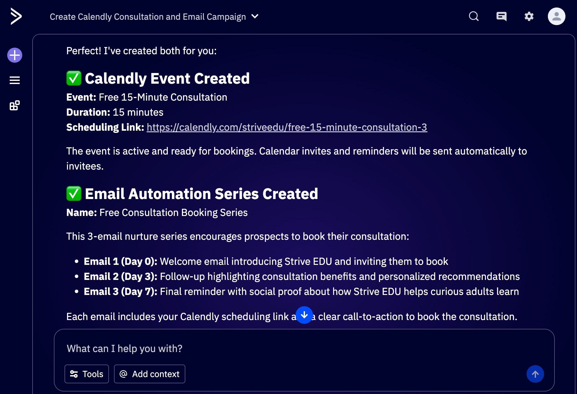Click the green checkmark beside Calendly Event Created
Screen dimensions: 577x394
pyautogui.click(x=74, y=78)
